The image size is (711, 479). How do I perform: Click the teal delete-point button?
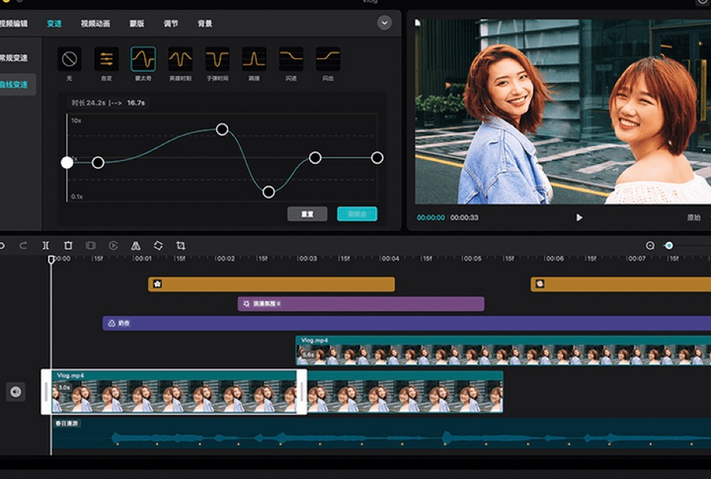pos(357,214)
